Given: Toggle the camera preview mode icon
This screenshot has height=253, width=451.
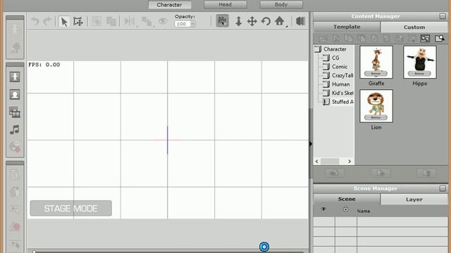Looking at the screenshot, I should click(223, 21).
